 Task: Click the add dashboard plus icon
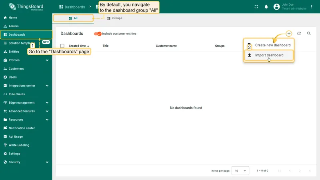289,34
